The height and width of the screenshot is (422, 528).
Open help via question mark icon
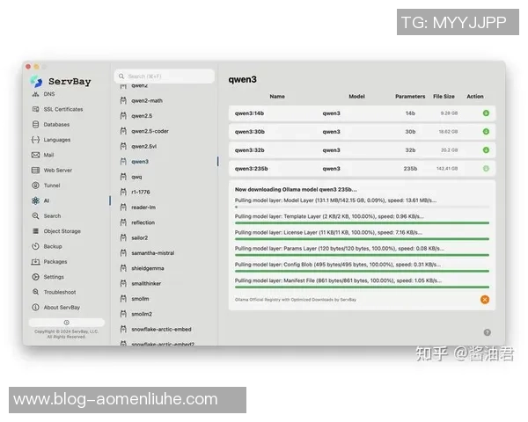click(488, 332)
